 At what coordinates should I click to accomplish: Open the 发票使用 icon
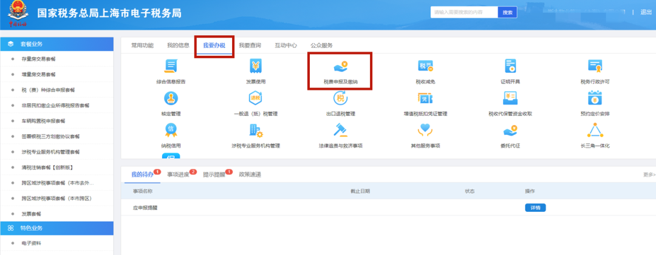click(256, 66)
